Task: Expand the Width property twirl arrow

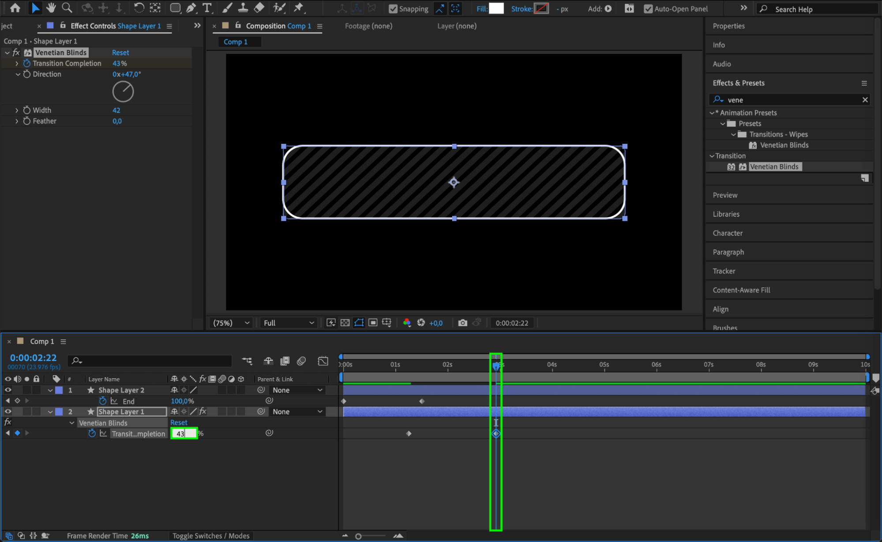Action: point(17,110)
